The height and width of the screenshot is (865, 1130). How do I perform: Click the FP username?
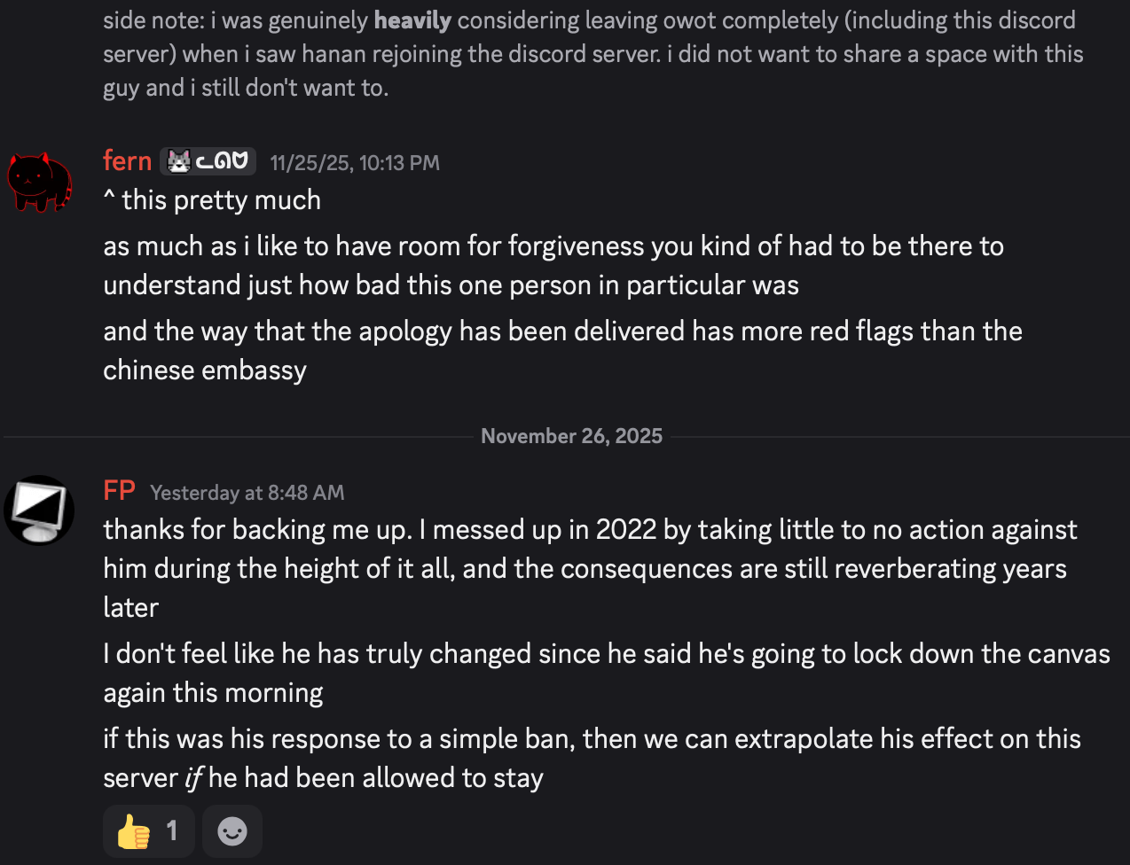click(x=119, y=490)
